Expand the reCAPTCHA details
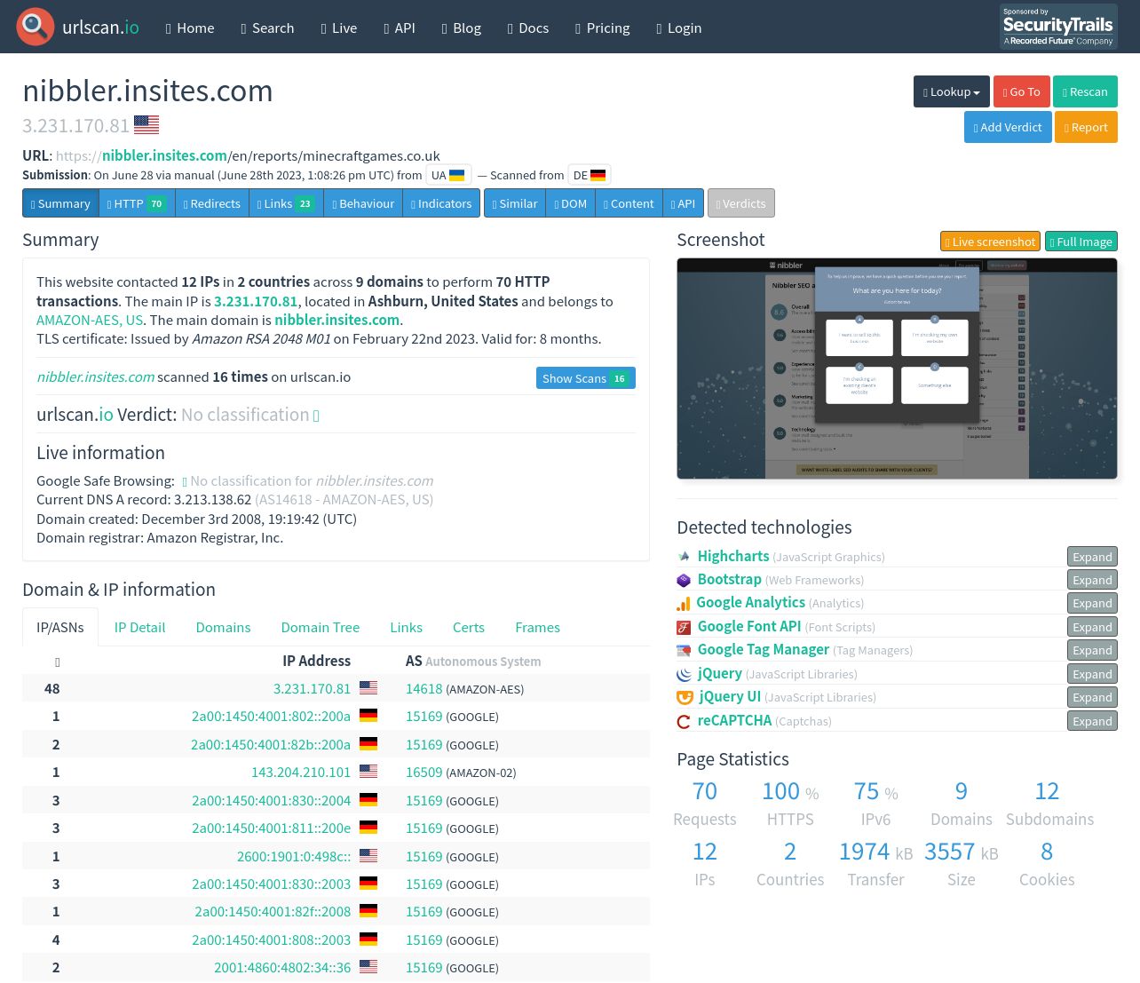This screenshot has width=1140, height=983. [x=1092, y=721]
